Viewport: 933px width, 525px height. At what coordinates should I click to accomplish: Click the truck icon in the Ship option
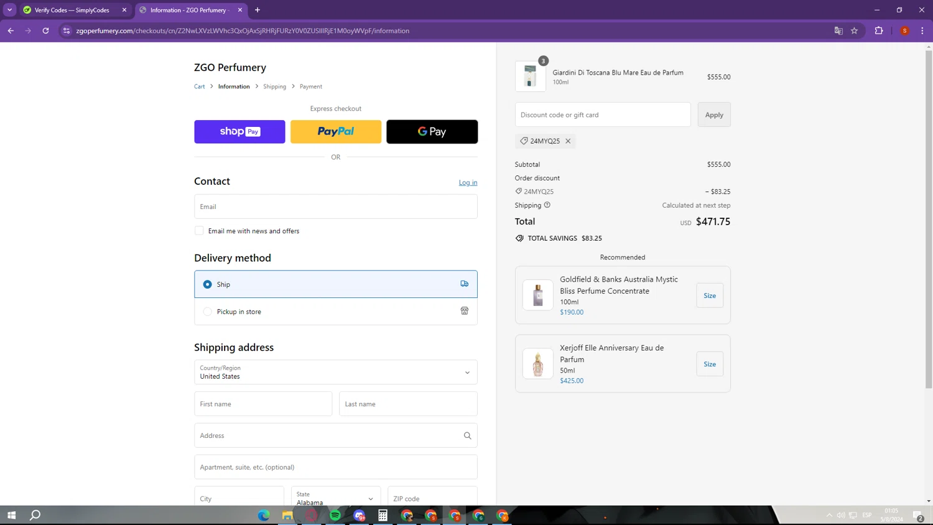[x=465, y=284]
